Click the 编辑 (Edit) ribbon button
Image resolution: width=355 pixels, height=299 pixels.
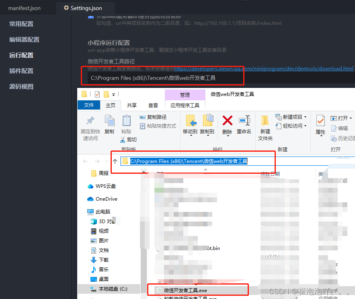(x=339, y=128)
